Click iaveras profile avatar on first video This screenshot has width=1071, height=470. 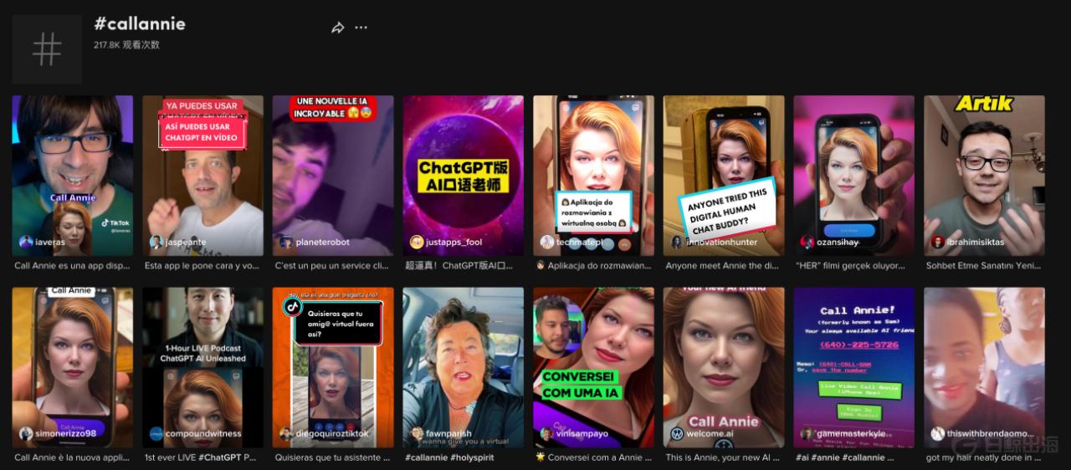point(27,242)
